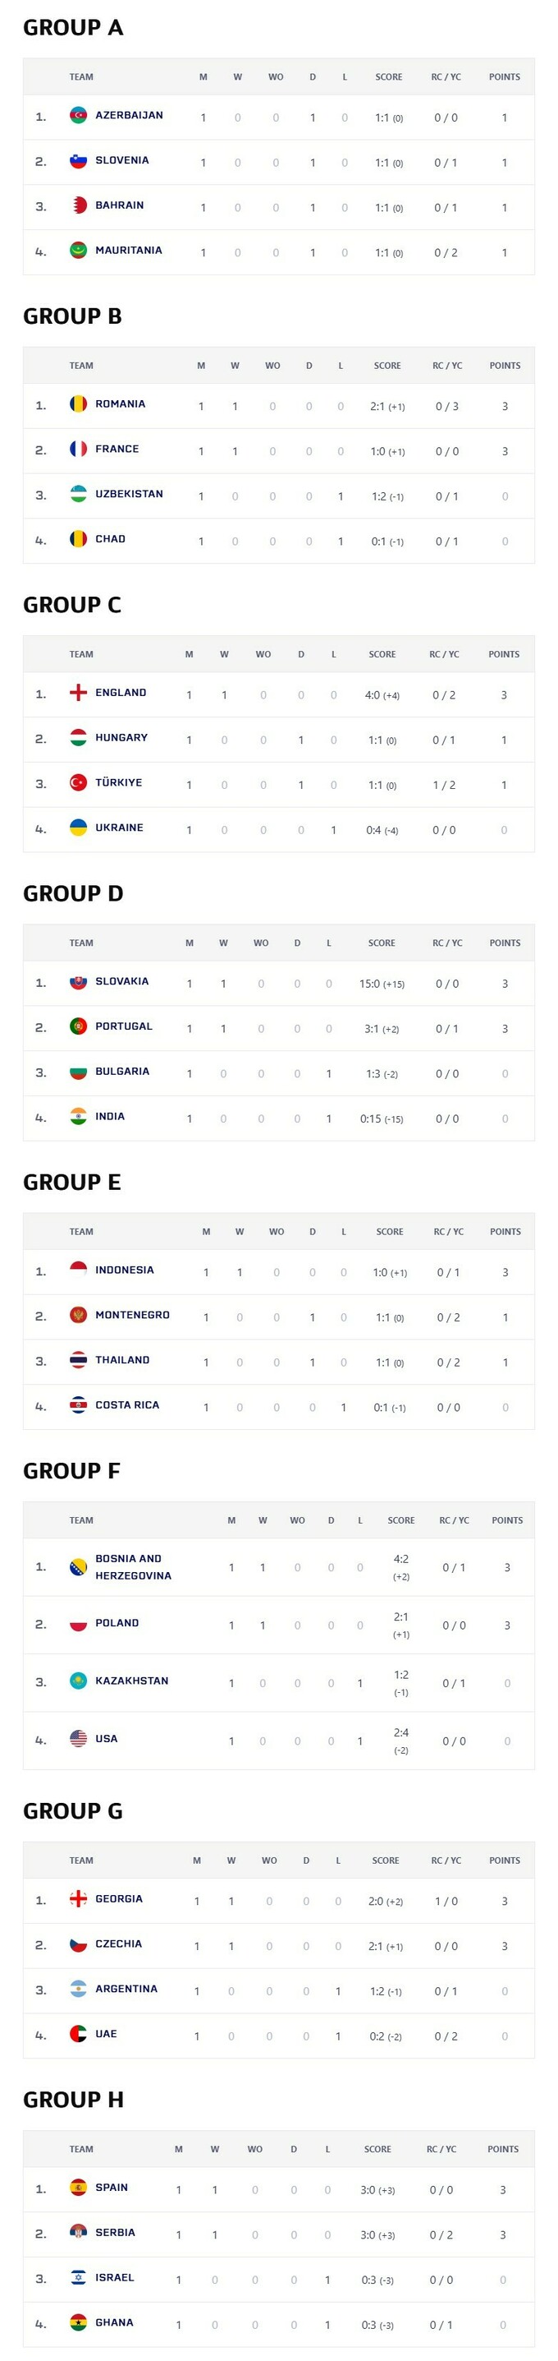
Task: Click the Israel flag icon
Action: tap(79, 2278)
